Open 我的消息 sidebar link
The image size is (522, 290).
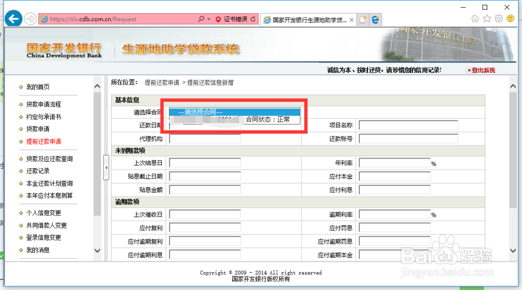click(38, 250)
